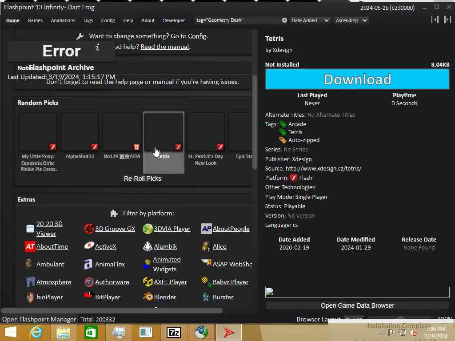Image resolution: width=455 pixels, height=341 pixels.
Task: Click Open Game Data Browser button
Action: point(357,305)
